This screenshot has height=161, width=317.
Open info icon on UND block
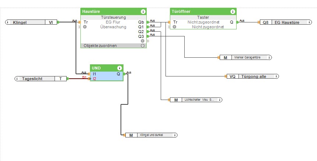click(x=119, y=68)
